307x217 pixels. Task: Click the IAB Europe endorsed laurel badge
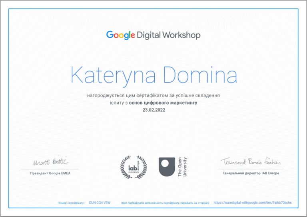click(134, 167)
